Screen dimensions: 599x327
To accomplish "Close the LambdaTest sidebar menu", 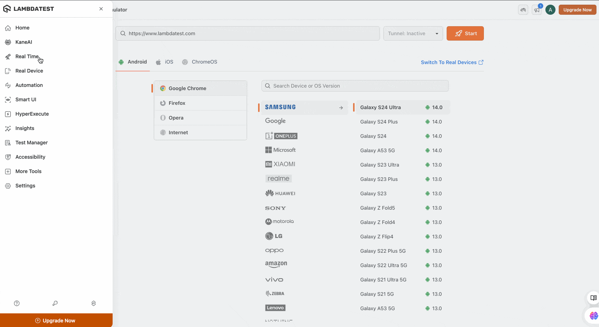I will coord(101,9).
